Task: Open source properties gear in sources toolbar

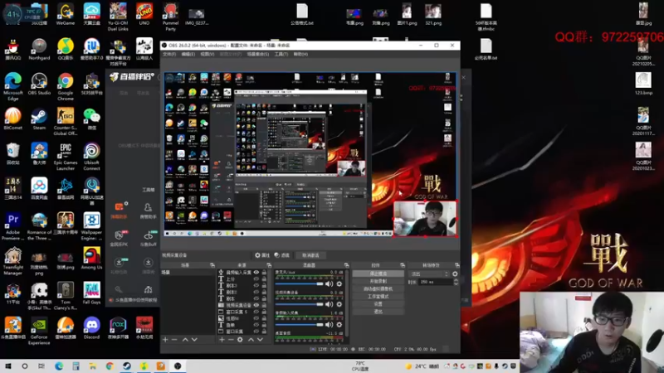Action: coord(240,339)
